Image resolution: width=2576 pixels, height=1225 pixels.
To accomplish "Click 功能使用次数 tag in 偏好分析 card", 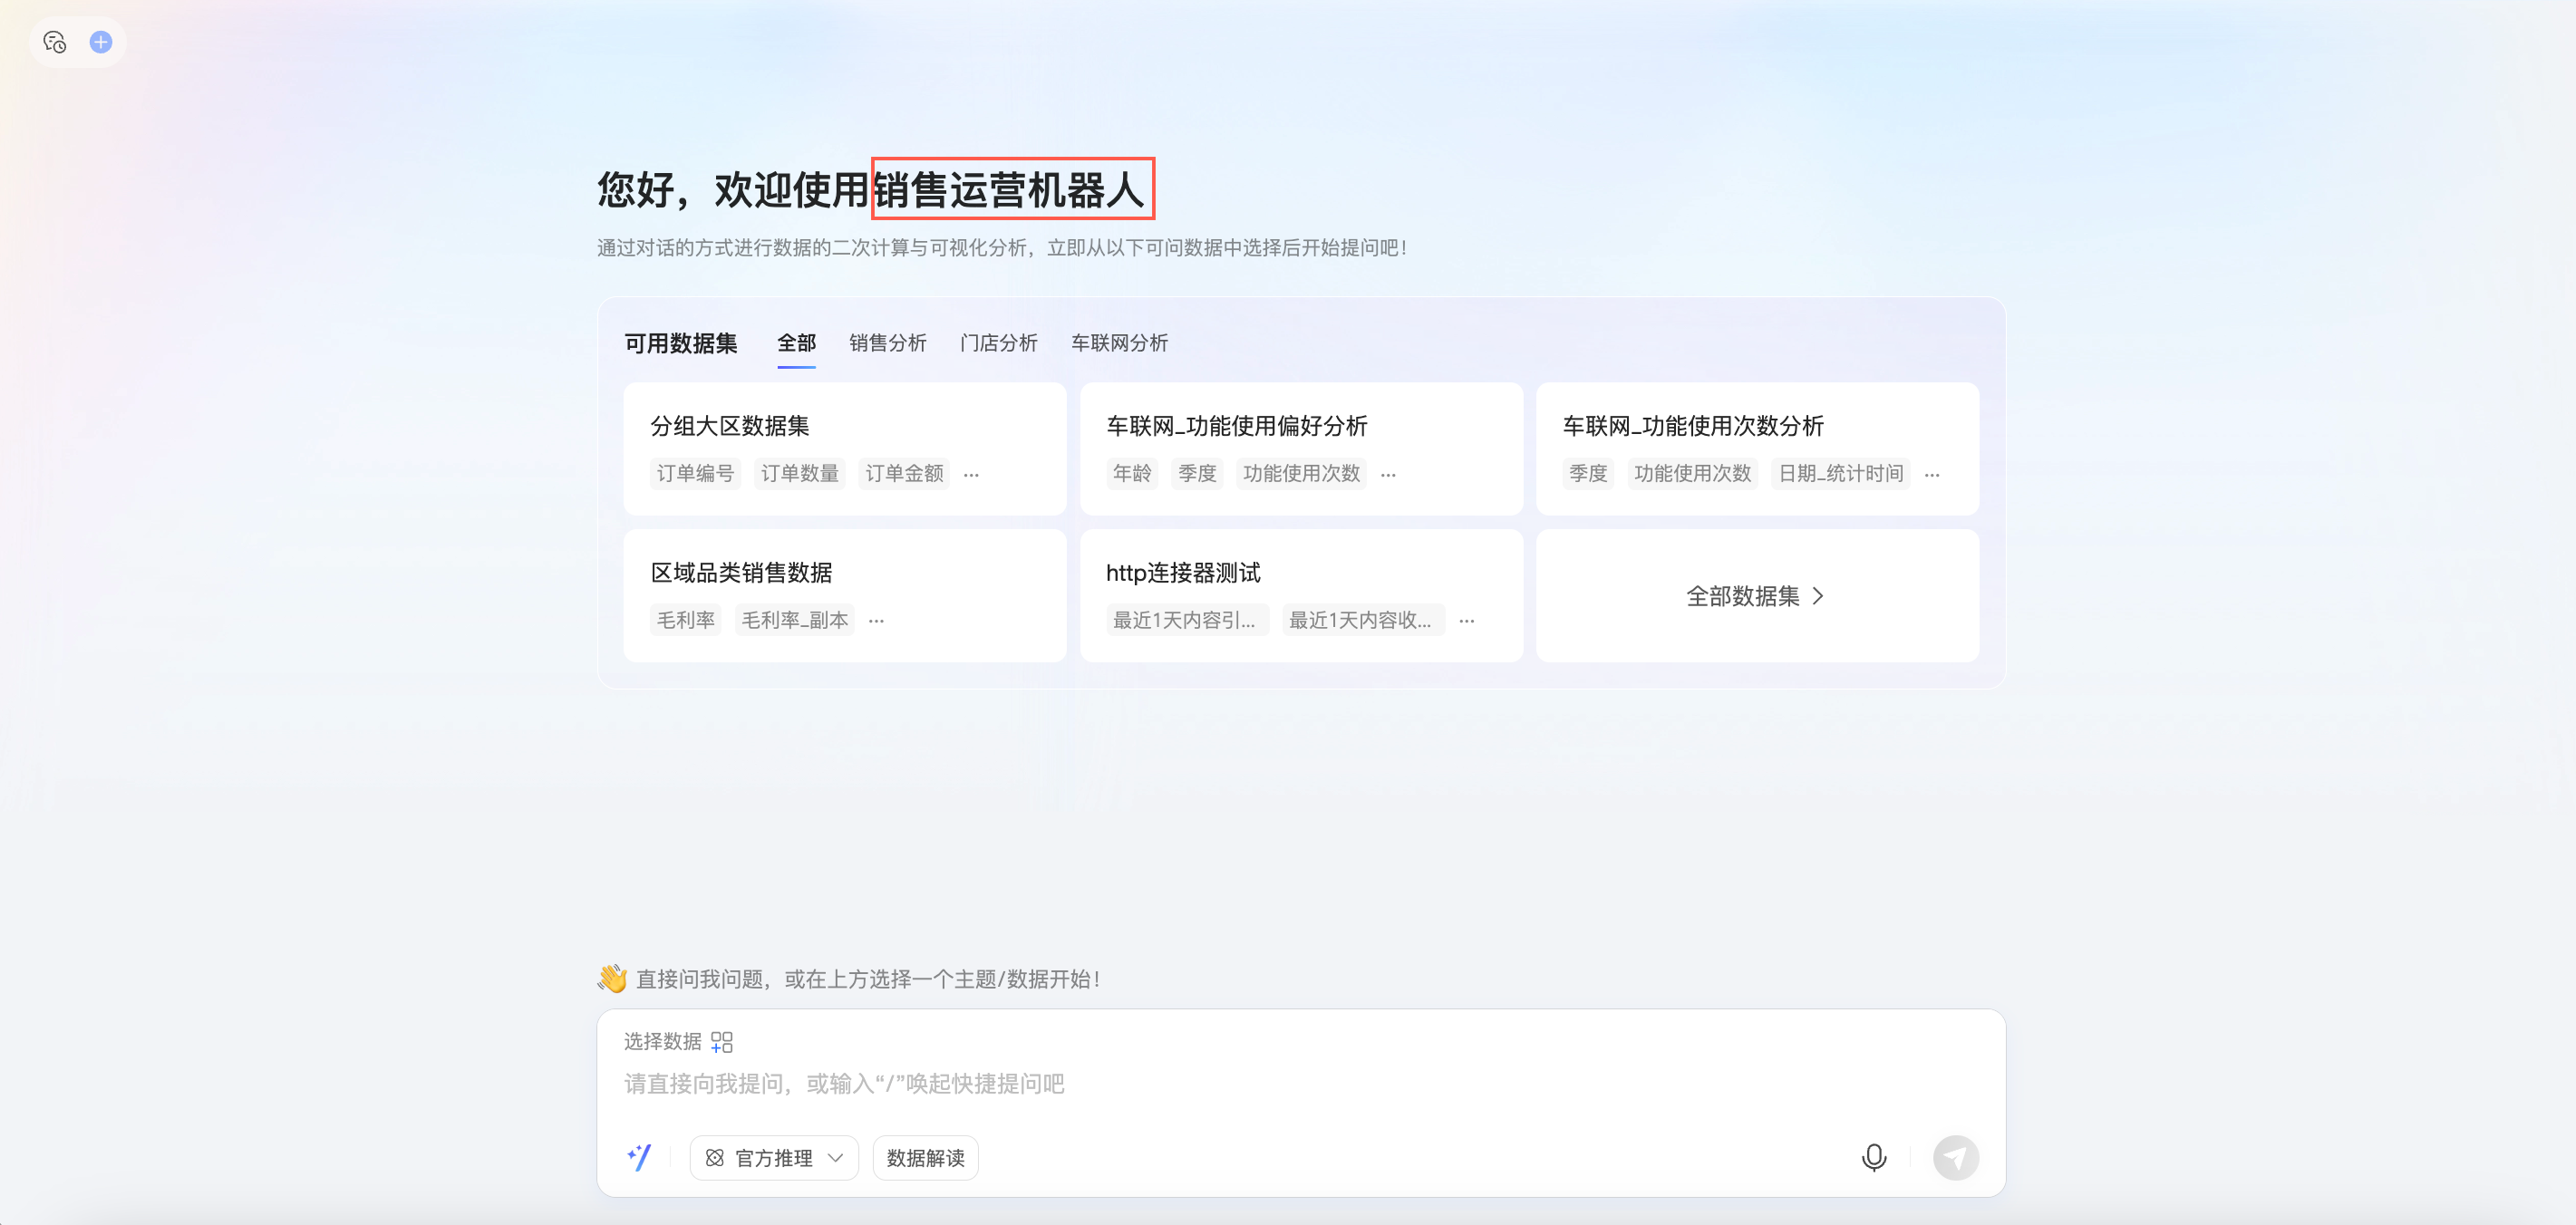I will click(x=1301, y=473).
